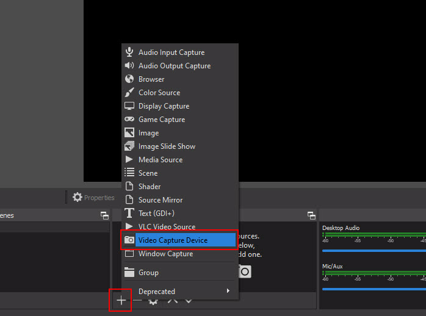Click the gamepad icon beside Game Capture
426x316 pixels.
(x=129, y=119)
